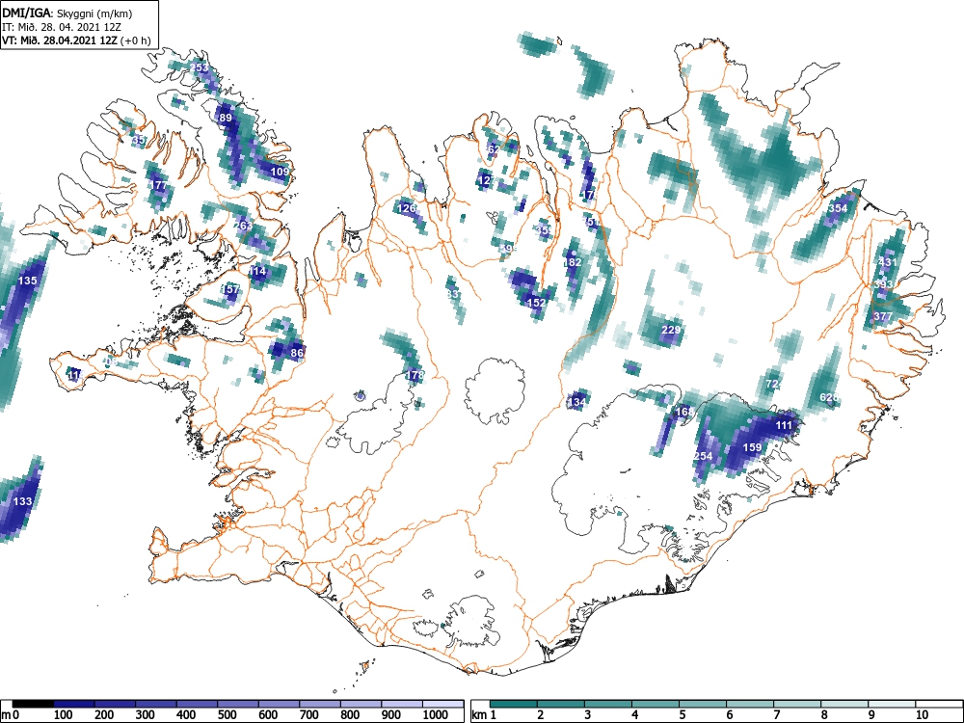Image resolution: width=964 pixels, height=723 pixels.
Task: Pick the dark blue 100–200 m legend swatch
Action: 74,704
